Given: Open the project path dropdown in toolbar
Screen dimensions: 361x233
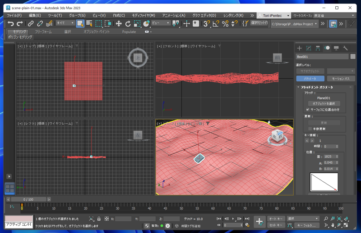Looking at the screenshot, I should [x=294, y=24].
